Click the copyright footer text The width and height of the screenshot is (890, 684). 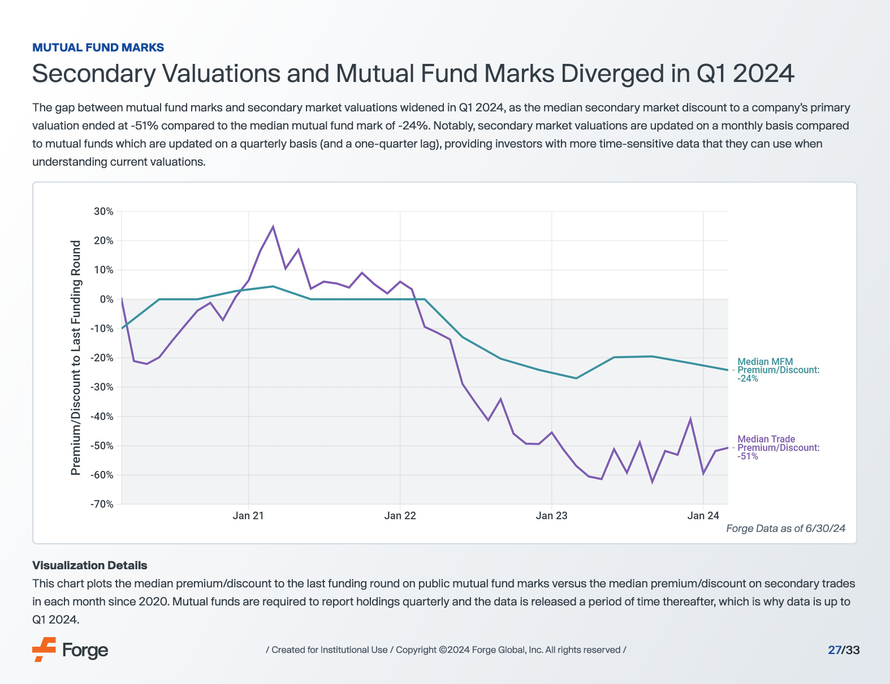point(446,650)
